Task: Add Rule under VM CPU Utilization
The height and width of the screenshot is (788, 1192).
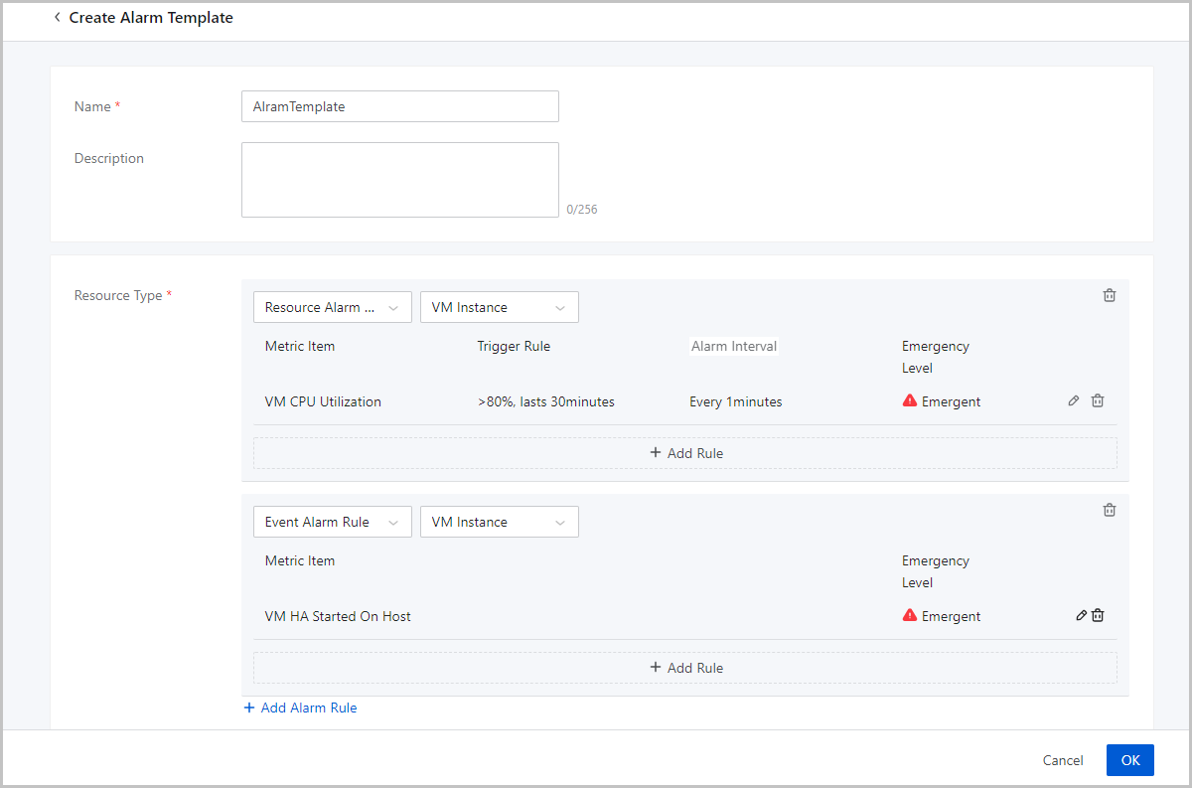Action: click(685, 453)
